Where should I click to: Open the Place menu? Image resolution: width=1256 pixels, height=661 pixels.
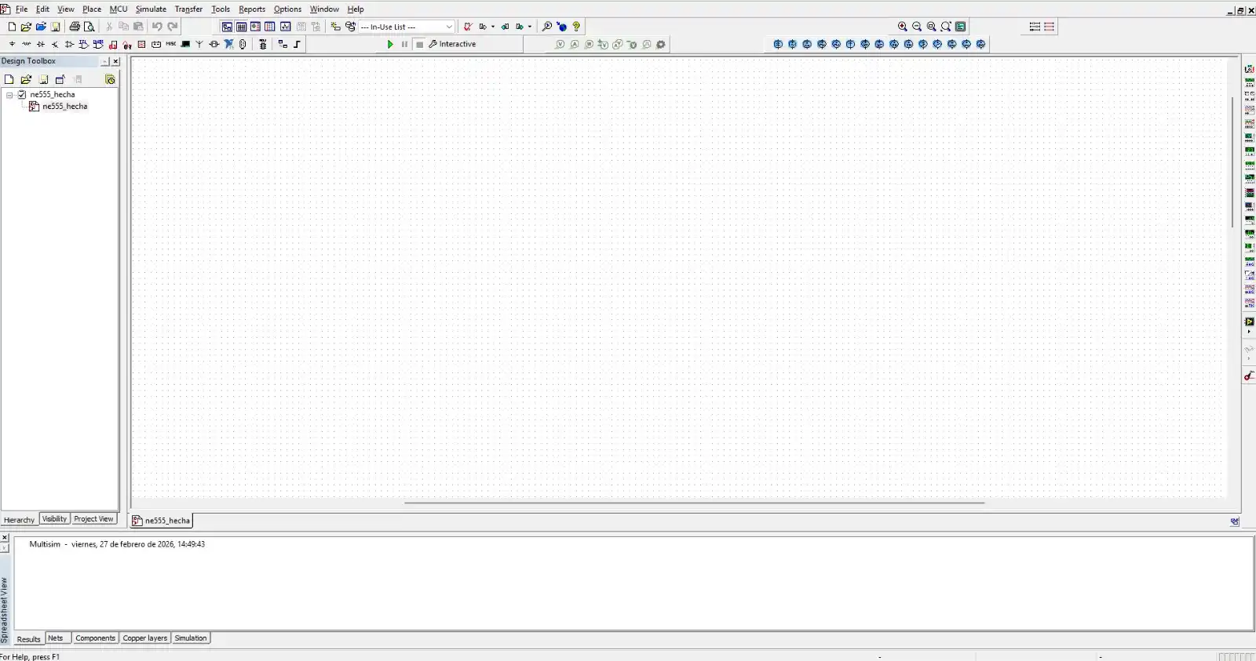(x=92, y=9)
